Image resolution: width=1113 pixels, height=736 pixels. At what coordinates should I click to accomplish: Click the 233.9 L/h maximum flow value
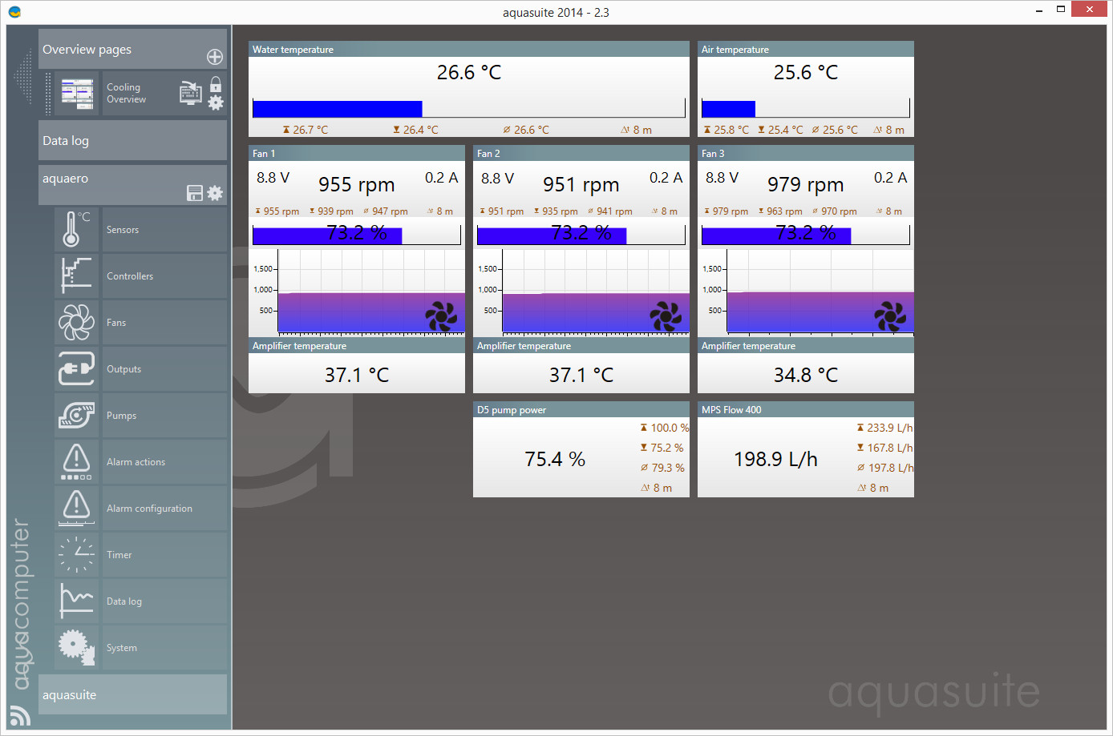point(890,428)
